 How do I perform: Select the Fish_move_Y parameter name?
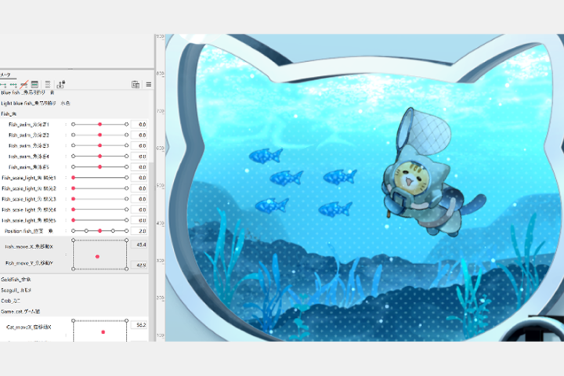[29, 263]
